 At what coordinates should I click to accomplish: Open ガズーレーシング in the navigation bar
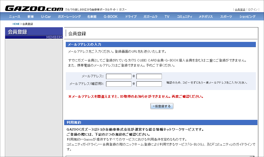(69, 17)
